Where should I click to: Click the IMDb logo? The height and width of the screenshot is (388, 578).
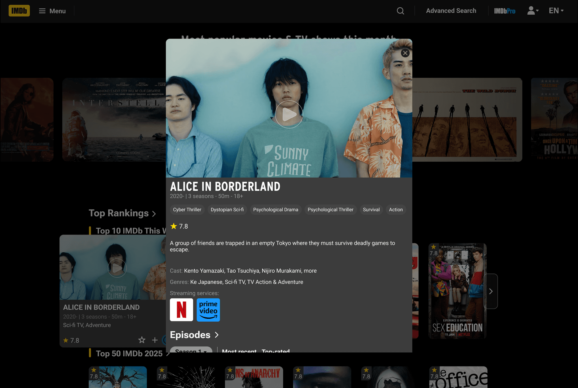click(19, 11)
